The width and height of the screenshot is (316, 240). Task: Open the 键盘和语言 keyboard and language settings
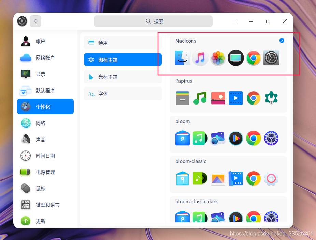click(x=45, y=205)
